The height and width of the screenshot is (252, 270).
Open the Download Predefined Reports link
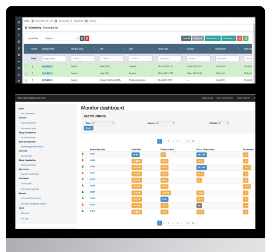(x=34, y=204)
